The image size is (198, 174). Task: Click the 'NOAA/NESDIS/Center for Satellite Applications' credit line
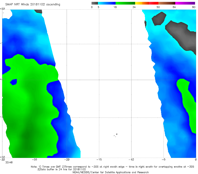[x=111, y=172]
